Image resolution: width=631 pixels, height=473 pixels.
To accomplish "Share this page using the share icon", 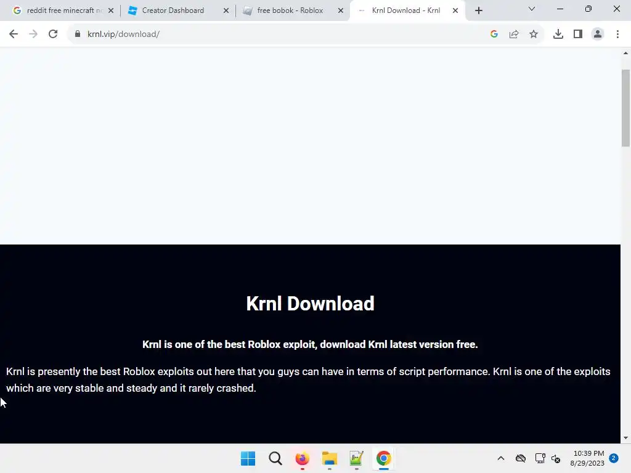I will click(514, 34).
